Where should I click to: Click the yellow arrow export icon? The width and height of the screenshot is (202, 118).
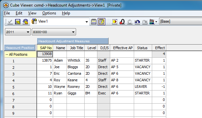pyautogui.click(x=115, y=22)
